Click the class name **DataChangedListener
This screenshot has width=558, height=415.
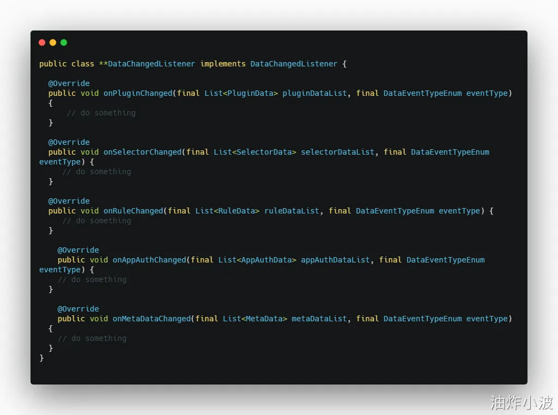pos(147,64)
